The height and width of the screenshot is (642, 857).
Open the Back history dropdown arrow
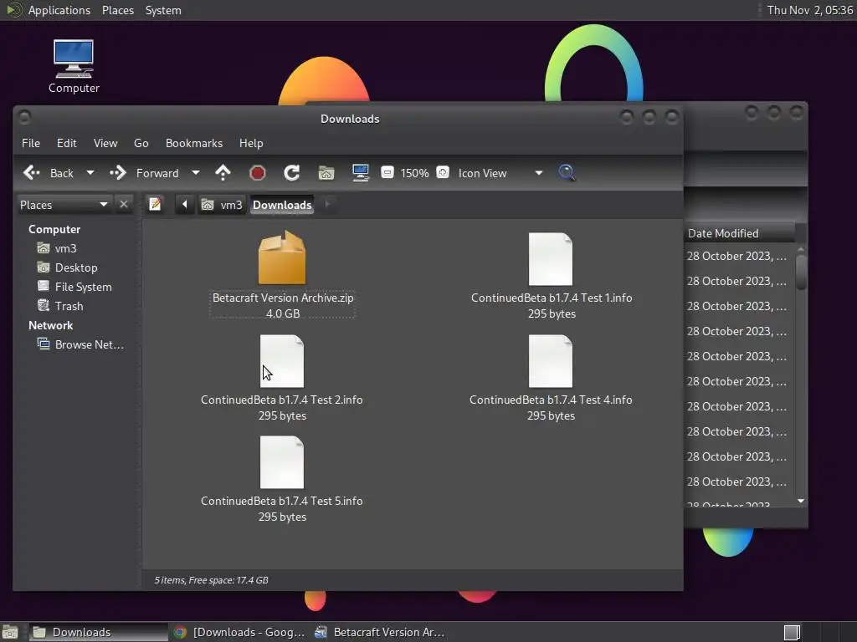pyautogui.click(x=90, y=173)
